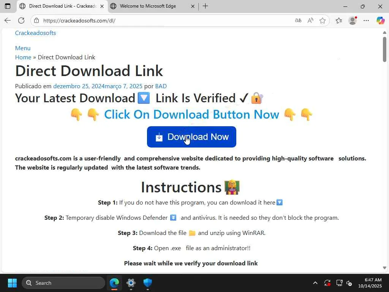Expand hidden system tray icons chevron
Image resolution: width=389 pixels, height=292 pixels.
coord(315,283)
